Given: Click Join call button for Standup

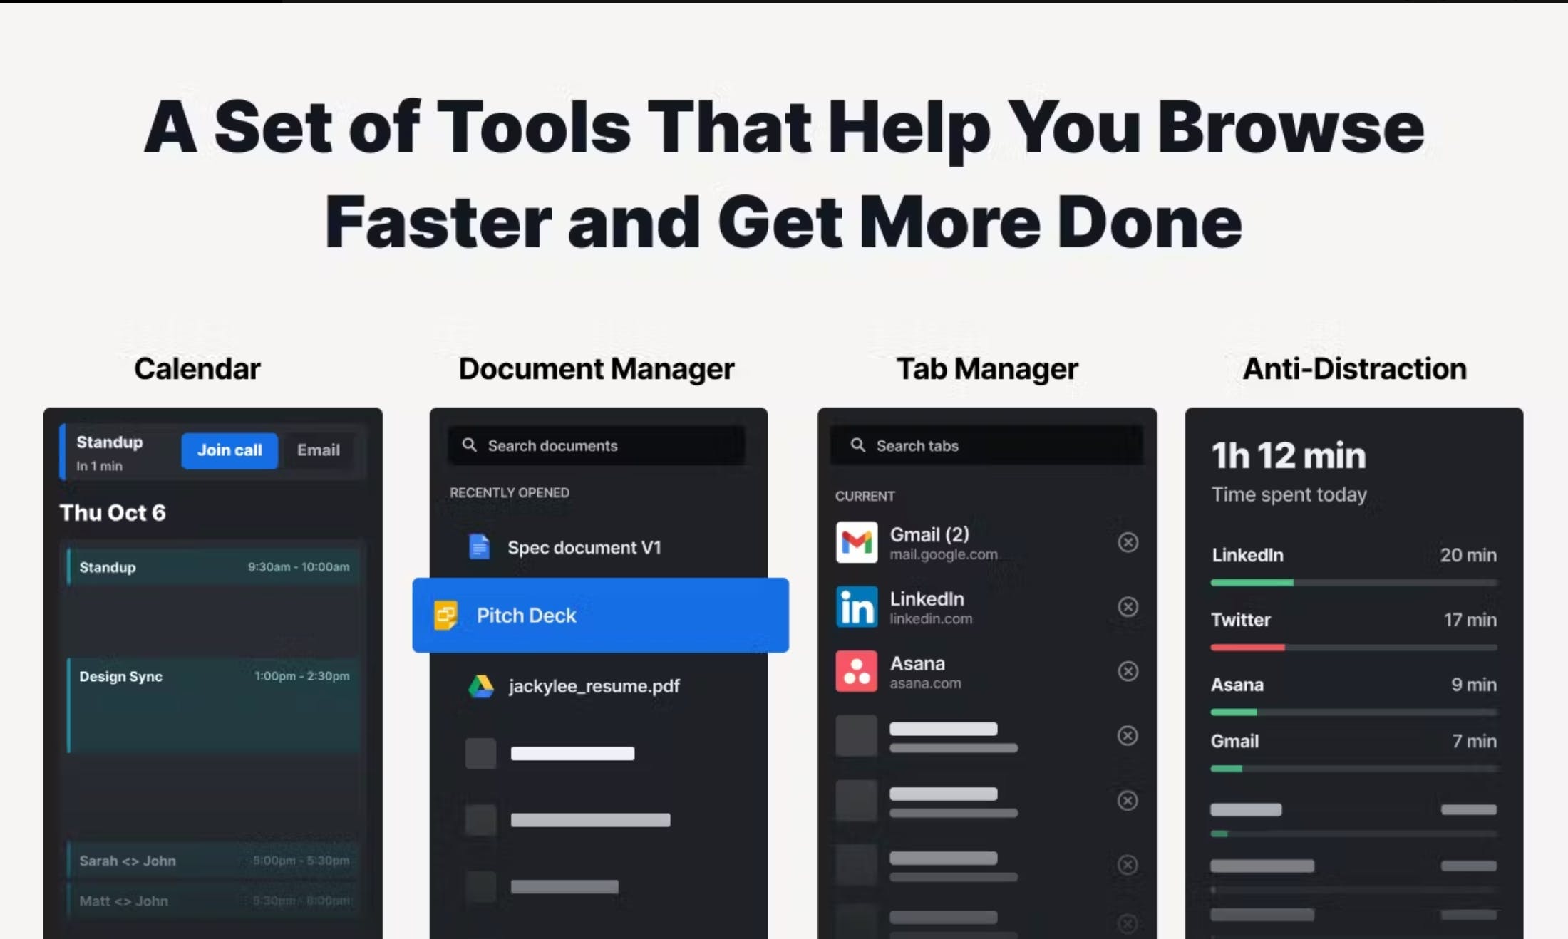Looking at the screenshot, I should click(x=229, y=448).
